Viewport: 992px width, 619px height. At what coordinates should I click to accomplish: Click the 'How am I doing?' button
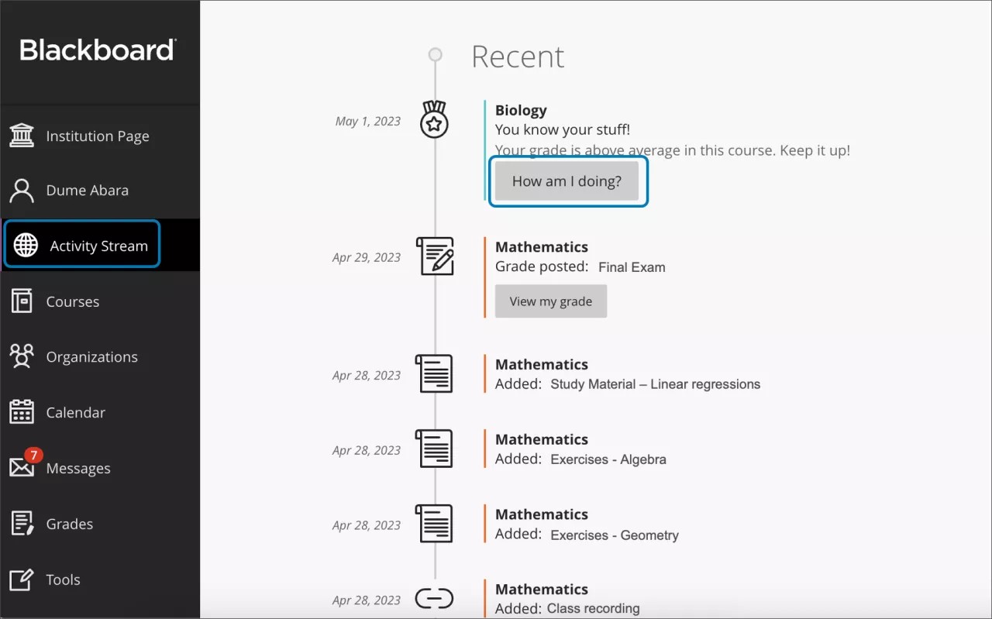pyautogui.click(x=567, y=181)
